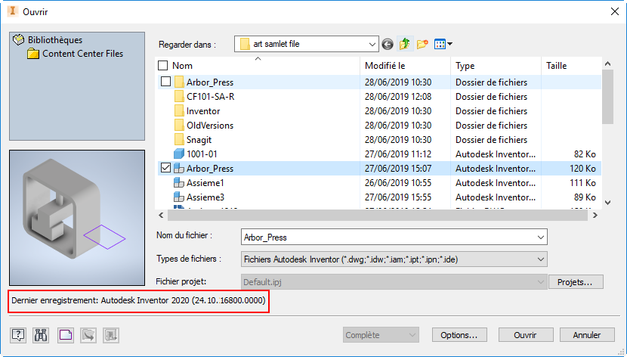Screen dimensions: 627x357
Task: Select the 1001-01 part file
Action: pyautogui.click(x=196, y=154)
